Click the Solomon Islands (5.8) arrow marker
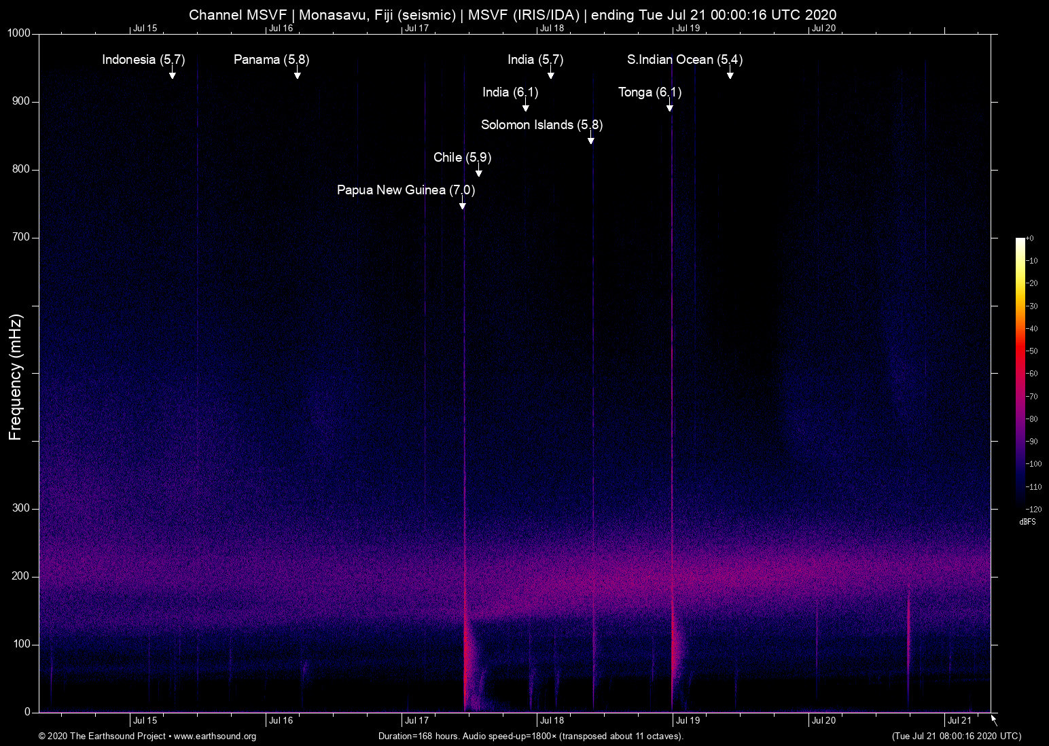This screenshot has width=1049, height=746. point(591,139)
